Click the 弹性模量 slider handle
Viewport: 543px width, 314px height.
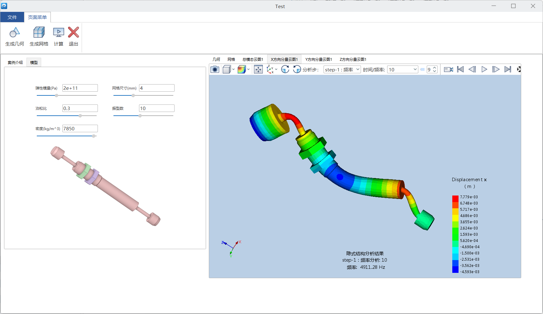click(56, 95)
